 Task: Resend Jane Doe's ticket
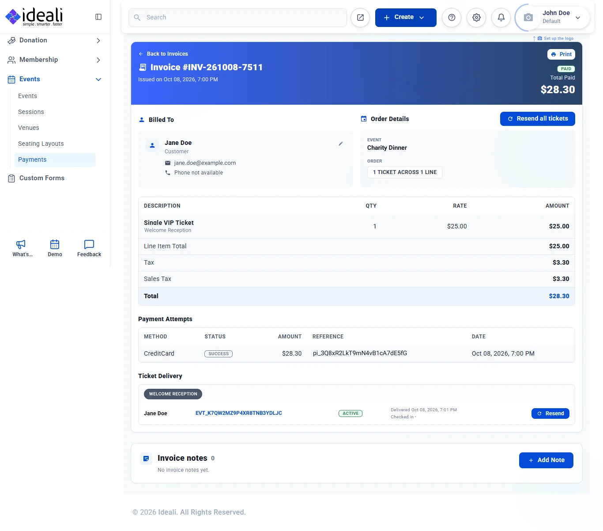pyautogui.click(x=550, y=413)
